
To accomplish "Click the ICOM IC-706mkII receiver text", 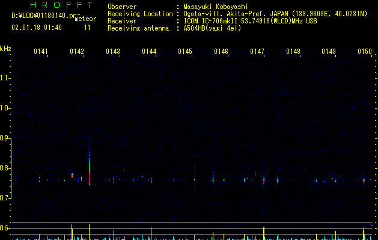I will [211, 21].
